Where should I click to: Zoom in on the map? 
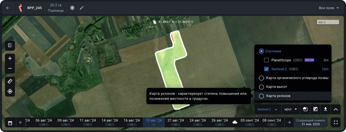click(10, 58)
